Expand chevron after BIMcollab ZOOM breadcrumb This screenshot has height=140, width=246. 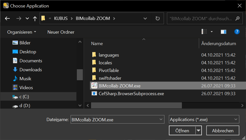[114, 18]
